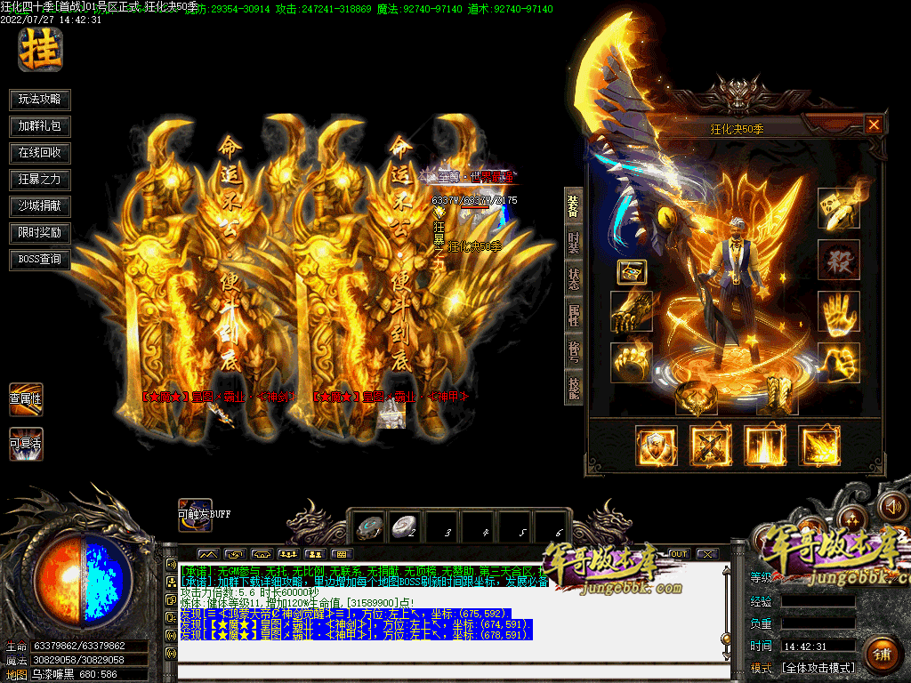This screenshot has width=911, height=683.
Task: Switch to the 技能 skills tab
Action: point(574,387)
